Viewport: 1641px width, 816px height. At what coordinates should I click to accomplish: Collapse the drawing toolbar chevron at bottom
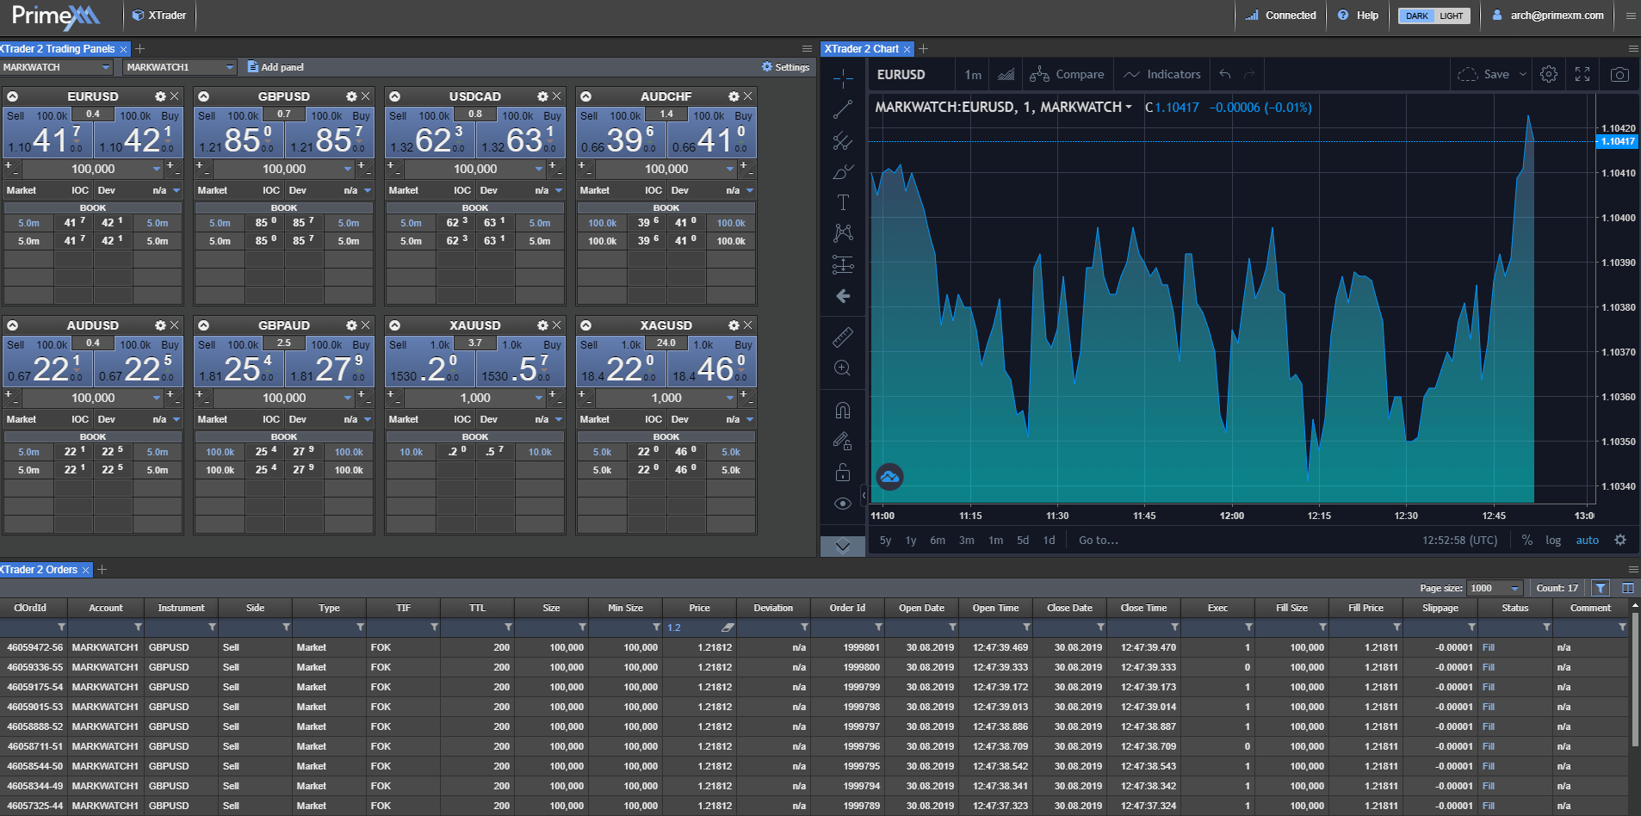843,546
